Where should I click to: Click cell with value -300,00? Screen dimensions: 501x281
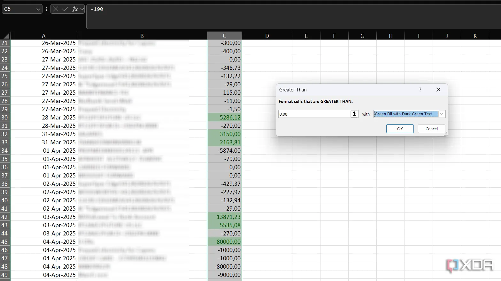click(x=224, y=43)
